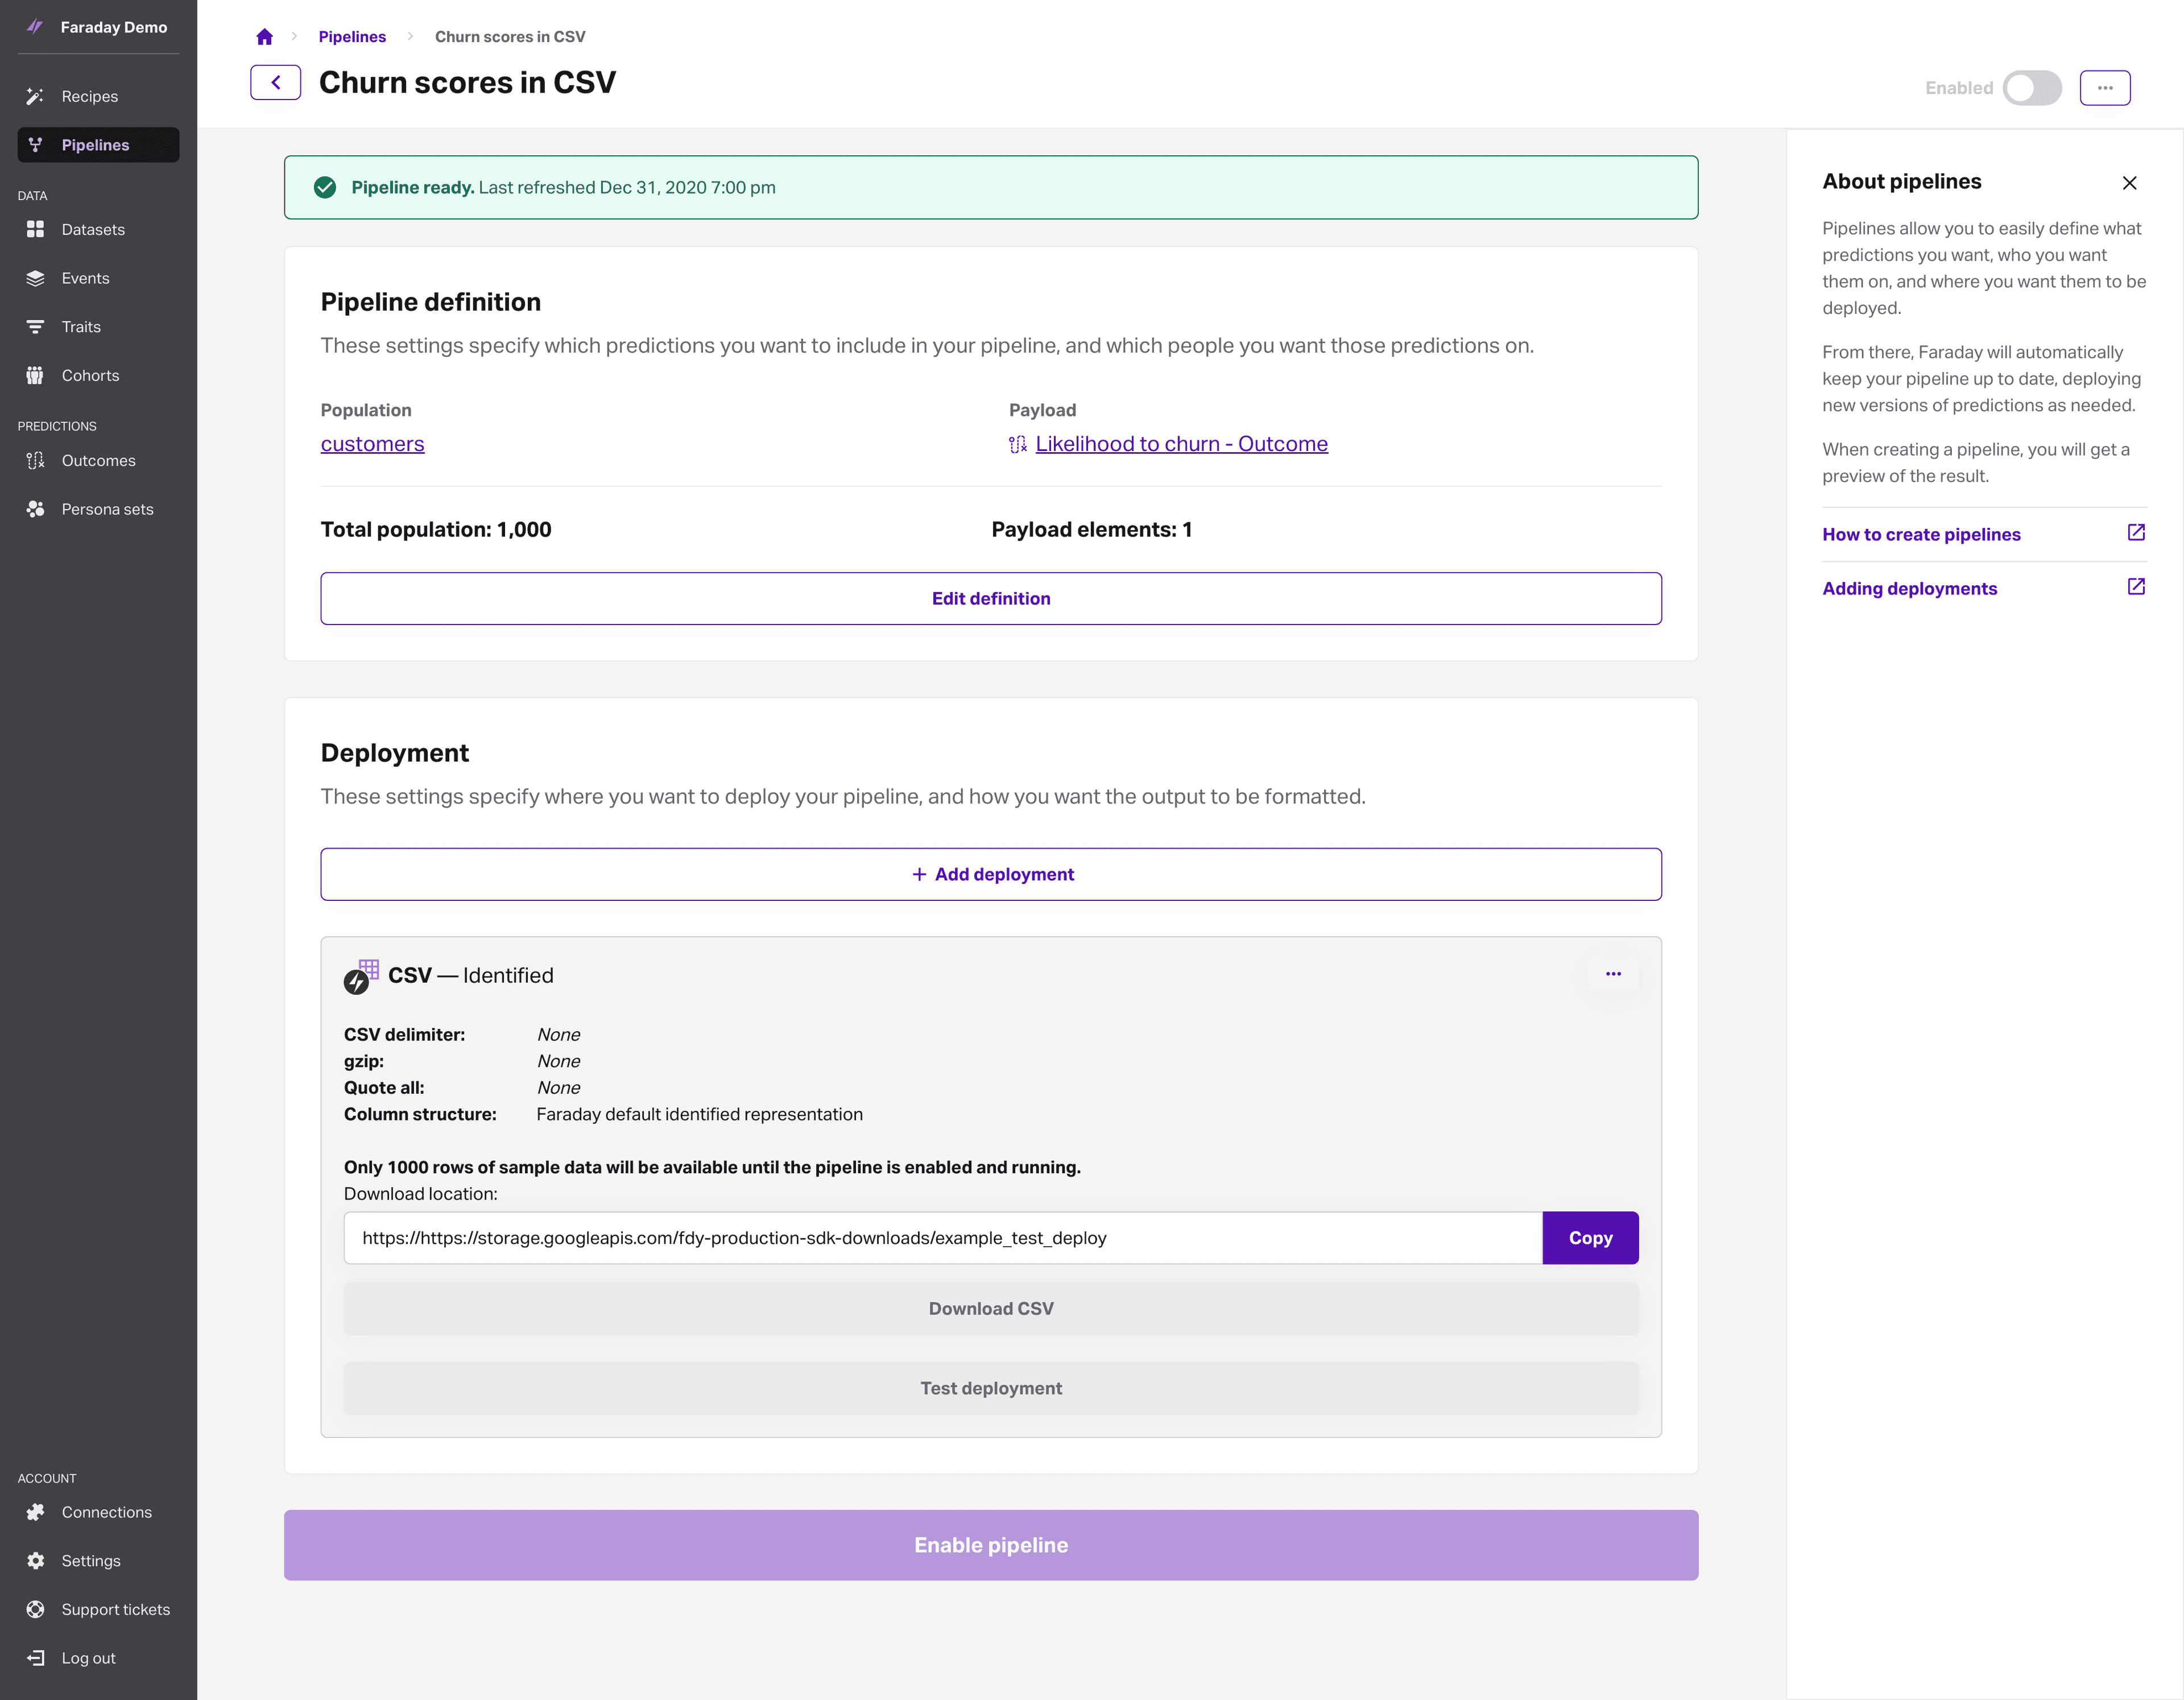Screen dimensions: 2184x1700
Task: Open pipeline options three-dot menu
Action: tap(2104, 88)
